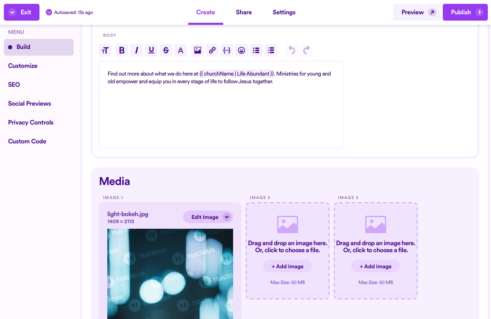Screen dimensions: 491x319
Task: Expand the Edit Image dropdown chevron
Action: pyautogui.click(x=227, y=217)
